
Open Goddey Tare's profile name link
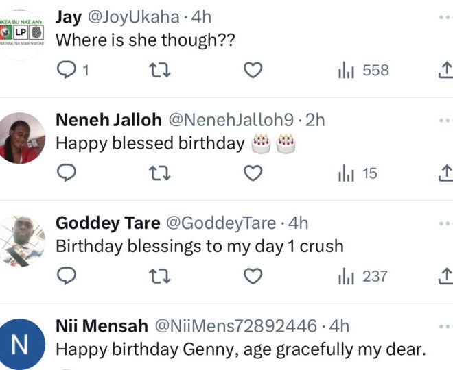click(x=108, y=223)
